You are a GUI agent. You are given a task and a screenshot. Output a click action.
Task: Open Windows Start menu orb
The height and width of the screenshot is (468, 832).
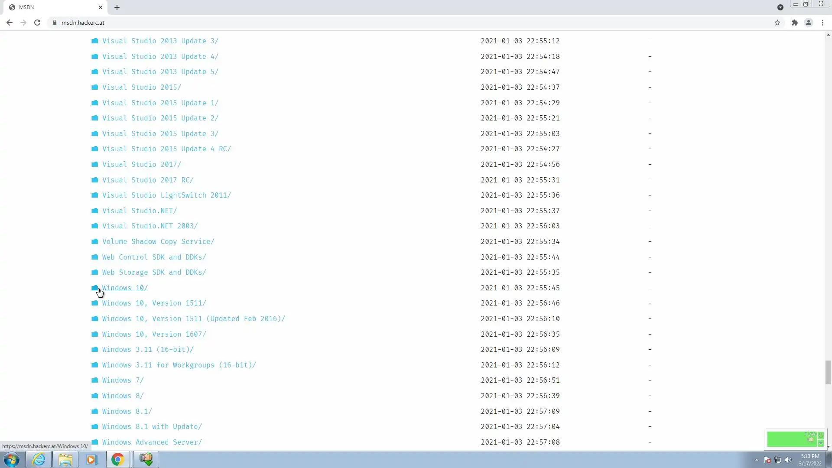pyautogui.click(x=12, y=459)
